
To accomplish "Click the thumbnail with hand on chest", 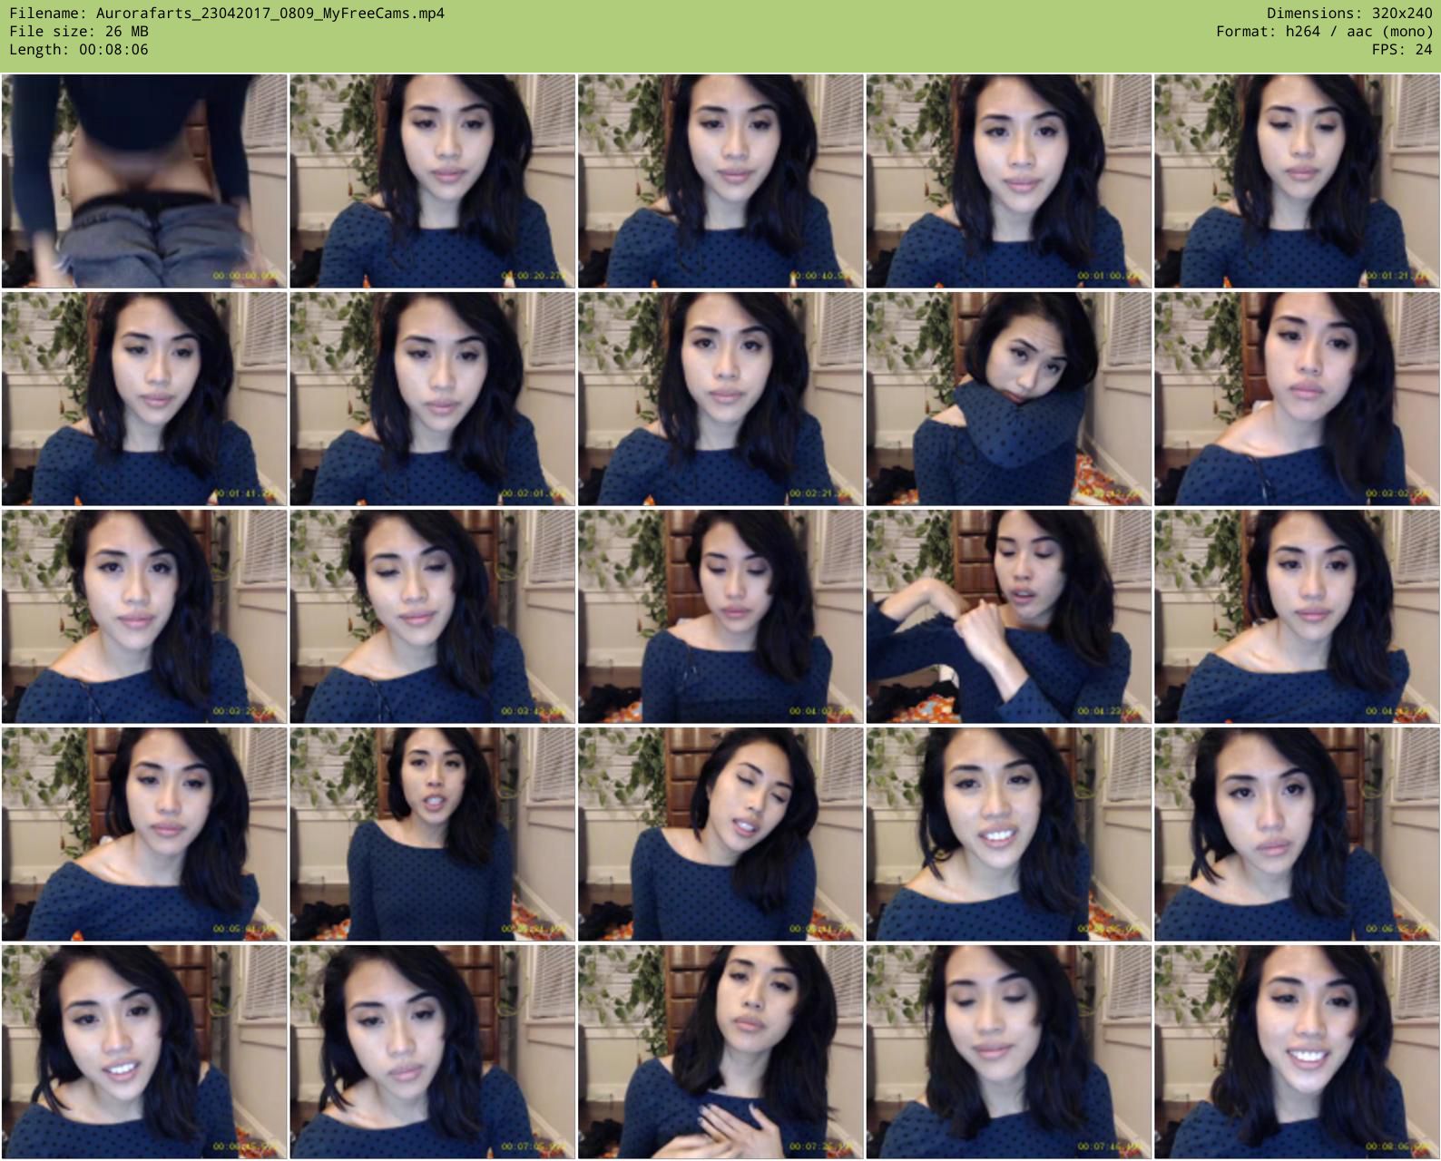I will 720,1052.
